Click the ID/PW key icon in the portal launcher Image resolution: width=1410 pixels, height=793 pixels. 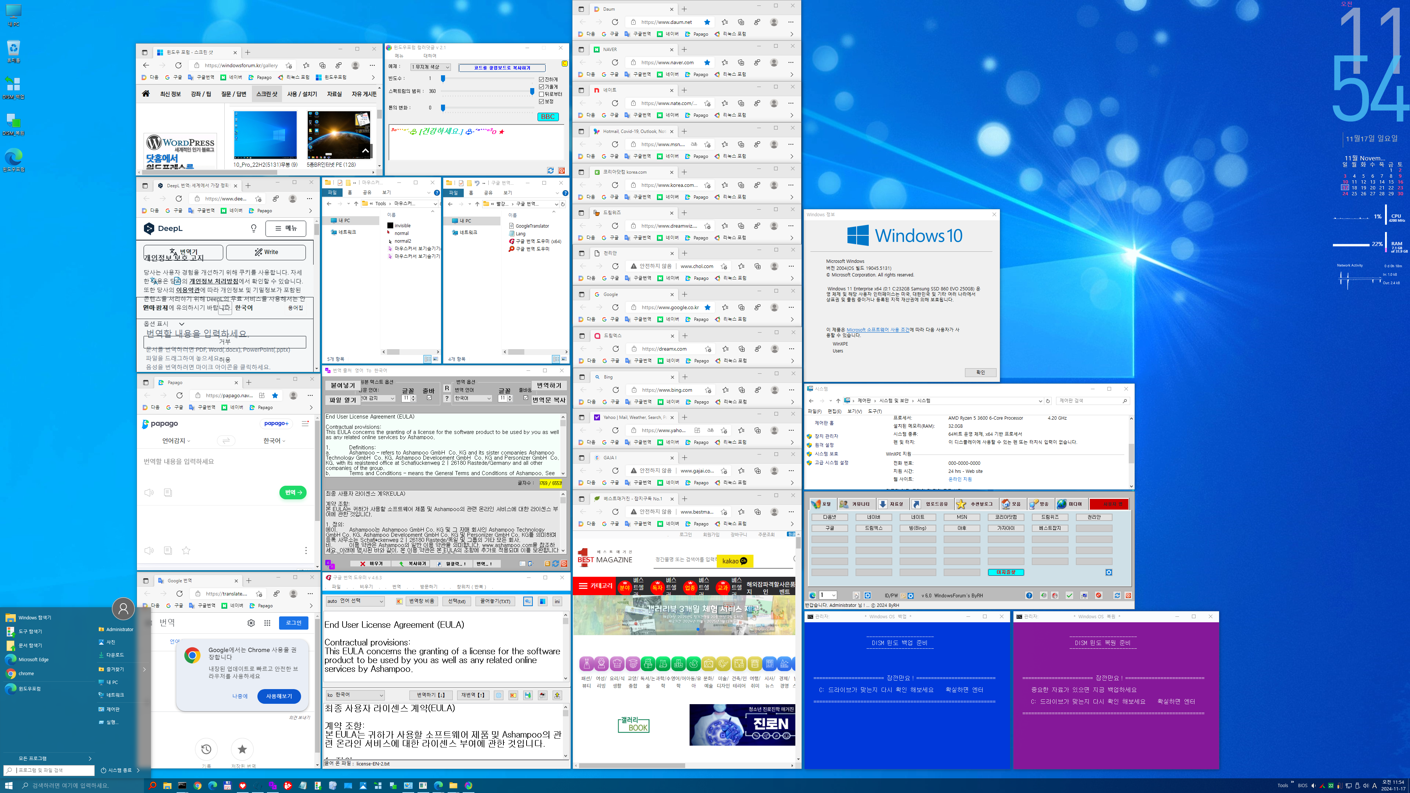coord(903,595)
